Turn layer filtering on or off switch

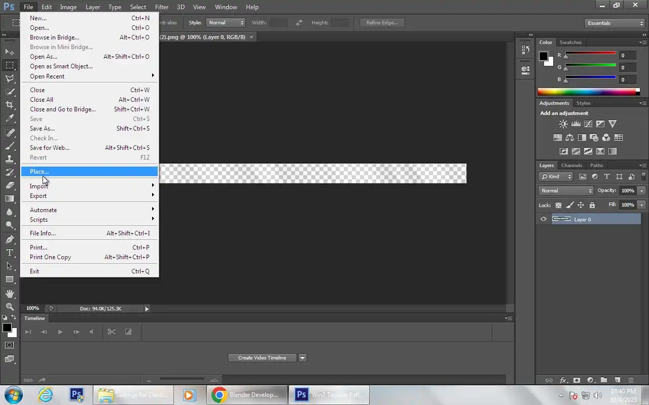click(x=644, y=177)
